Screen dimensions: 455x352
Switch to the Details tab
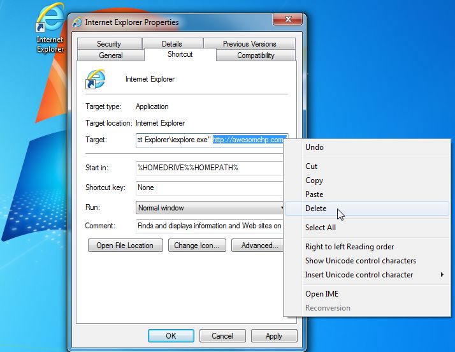point(172,44)
